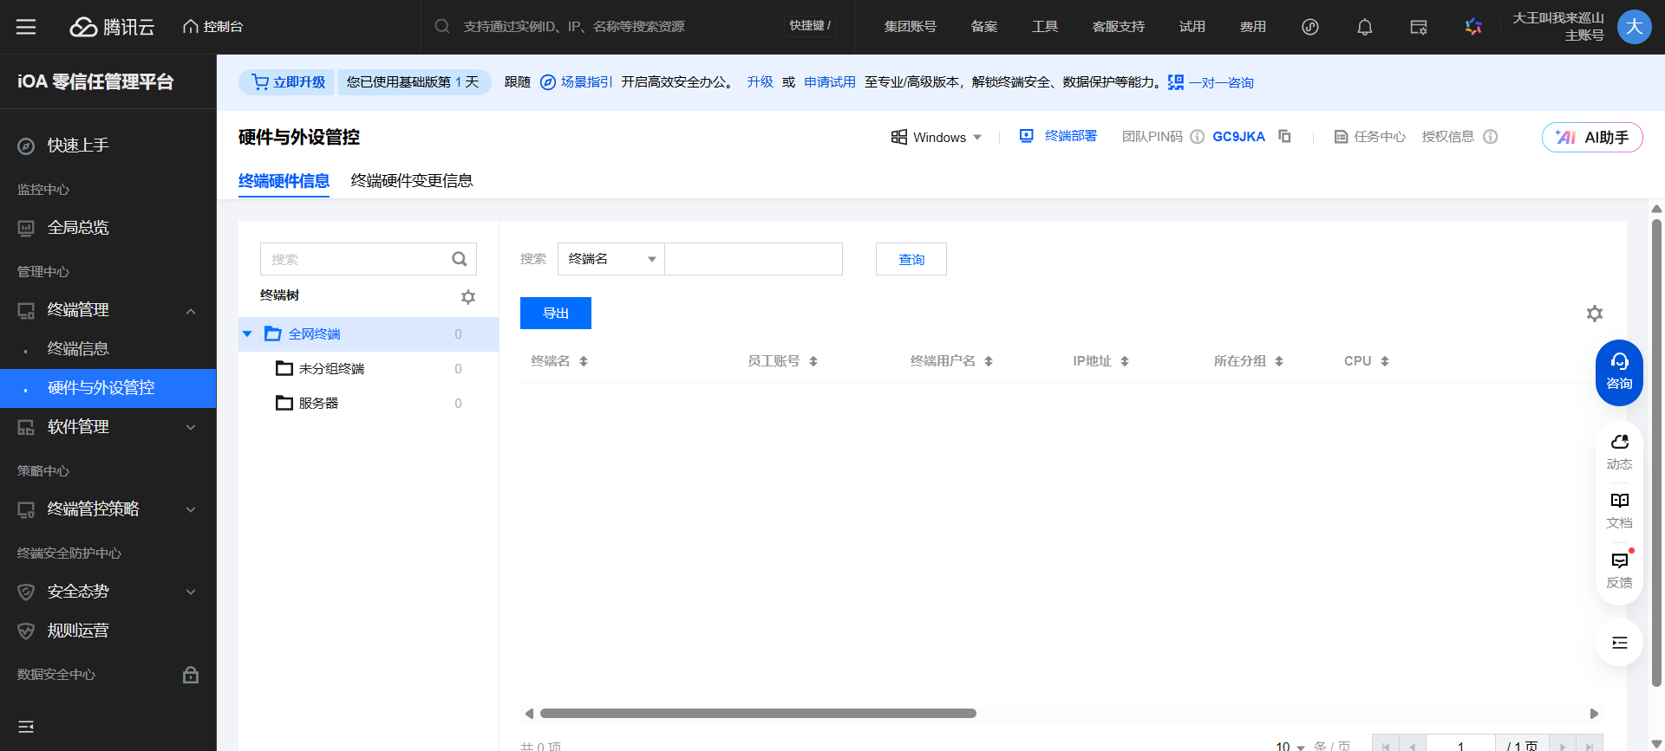1665x751 pixels.
Task: Click info icon next to 团队PIN码
Action: tap(1197, 137)
